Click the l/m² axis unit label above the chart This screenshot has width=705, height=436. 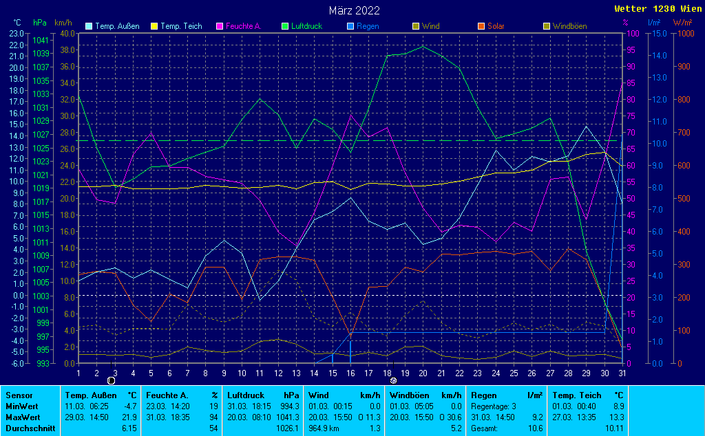tap(654, 23)
